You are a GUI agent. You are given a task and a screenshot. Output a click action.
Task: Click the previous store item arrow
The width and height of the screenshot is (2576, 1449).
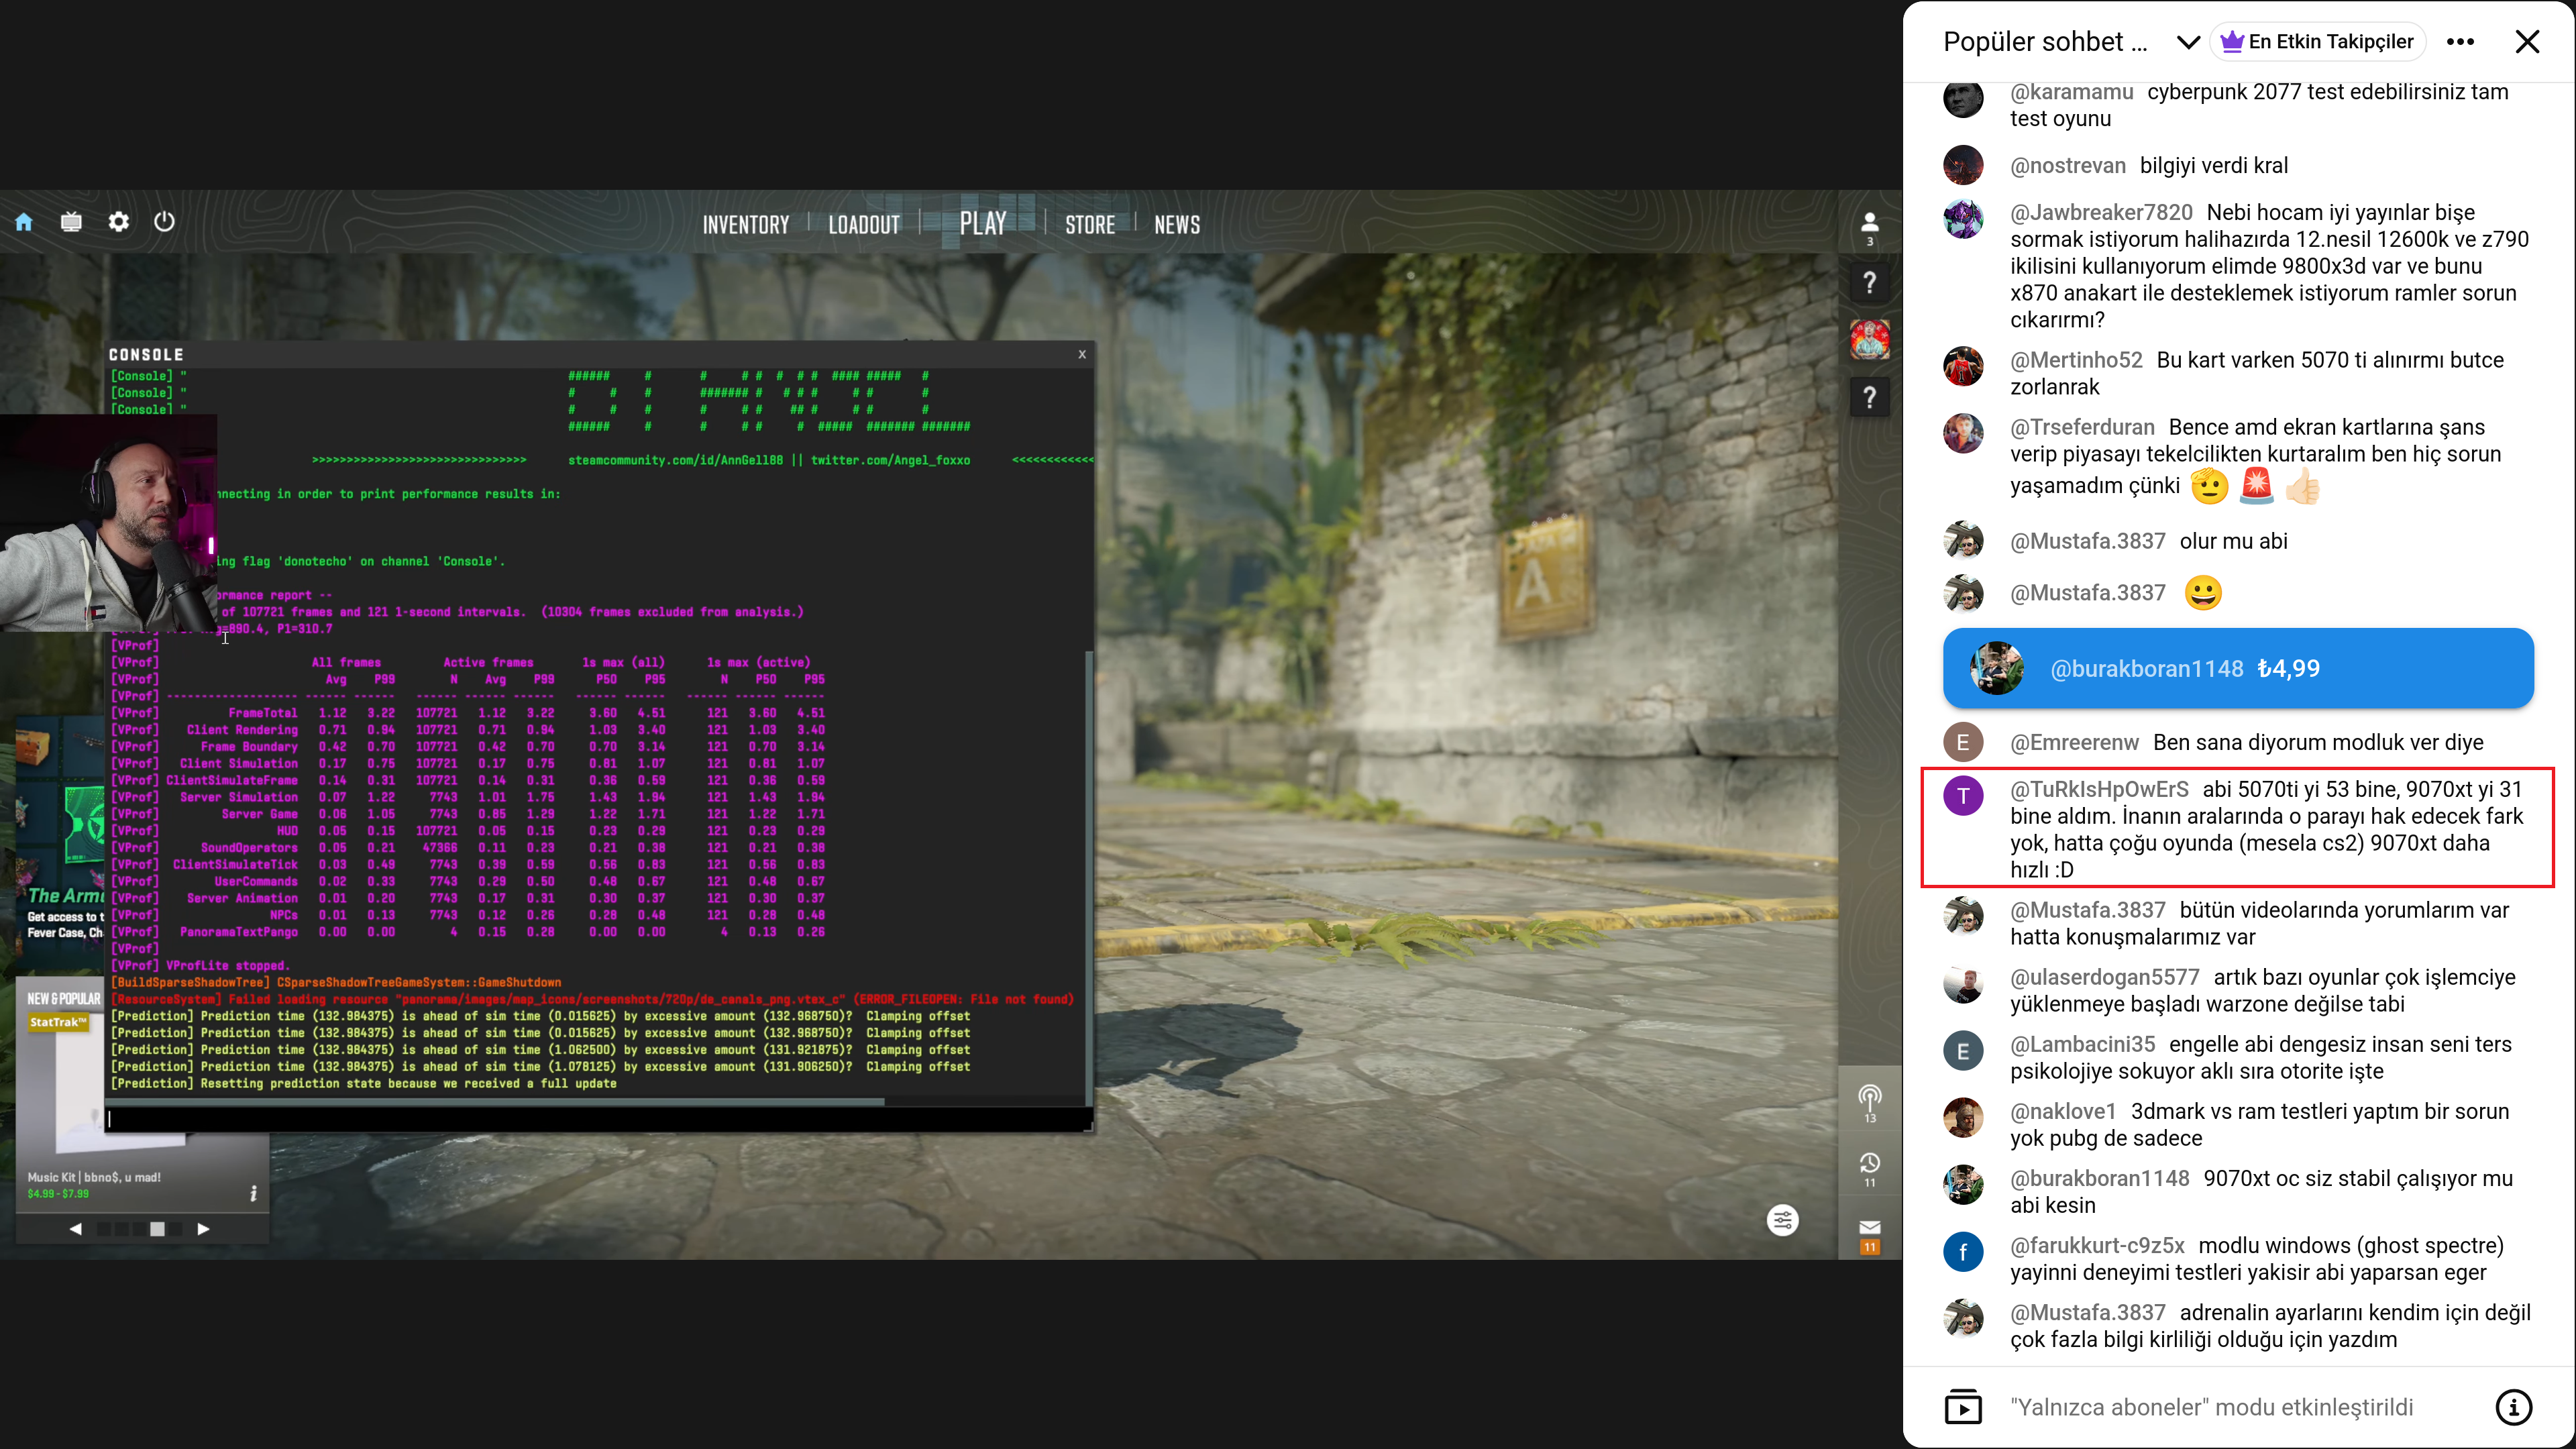tap(75, 1229)
